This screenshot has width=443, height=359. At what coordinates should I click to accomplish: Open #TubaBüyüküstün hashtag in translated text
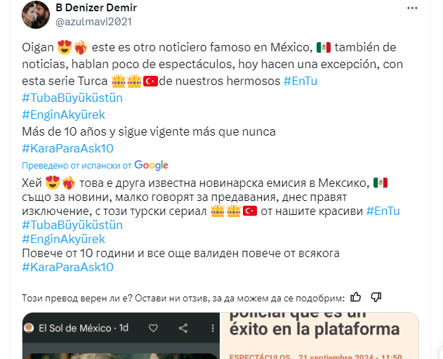tap(72, 226)
